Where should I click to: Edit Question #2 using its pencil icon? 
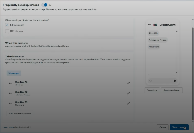coord(128,93)
